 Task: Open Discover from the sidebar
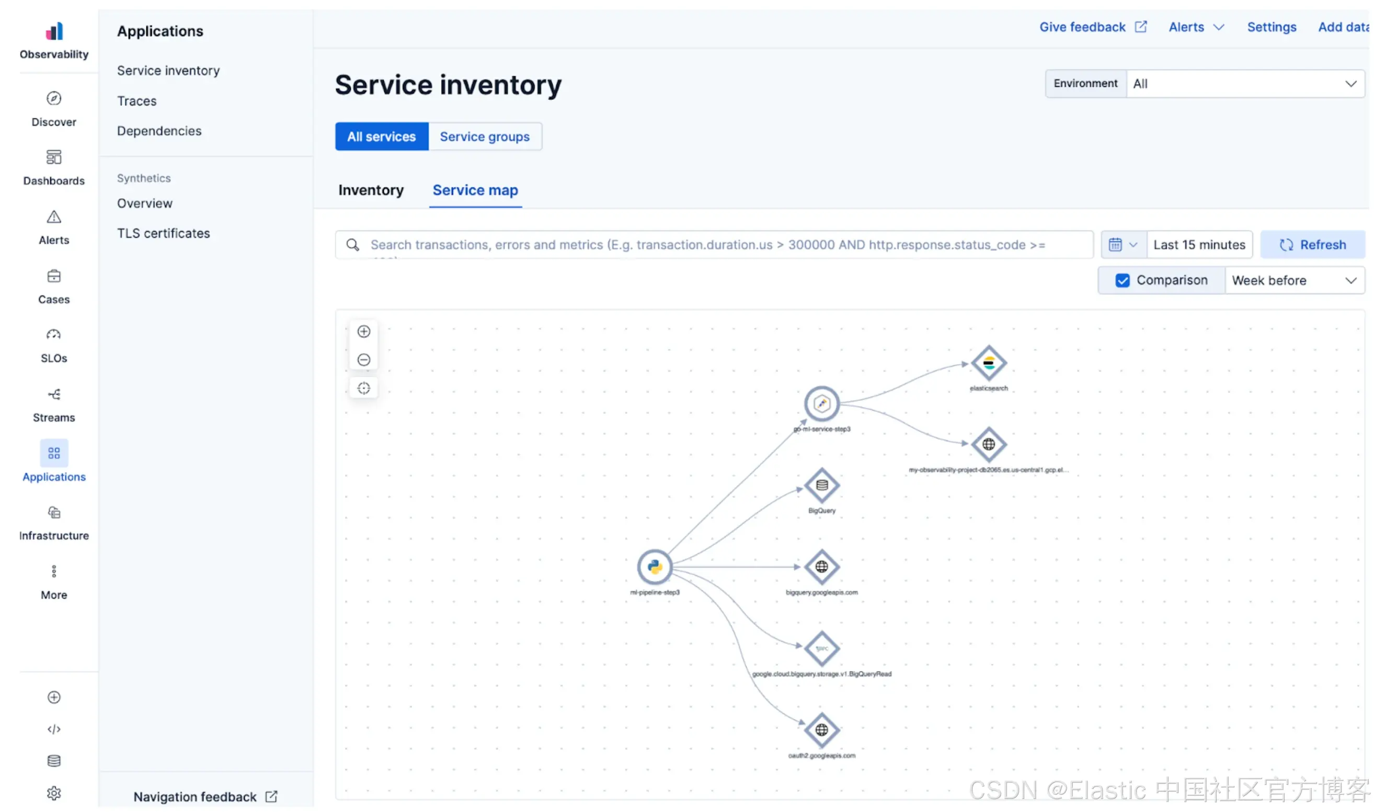[x=54, y=109]
